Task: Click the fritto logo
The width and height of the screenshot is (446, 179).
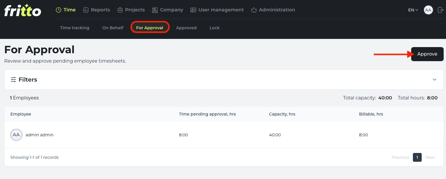Action: click(23, 10)
